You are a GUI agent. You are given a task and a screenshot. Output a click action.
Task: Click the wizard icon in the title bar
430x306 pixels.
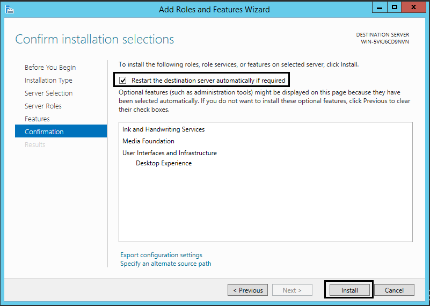point(9,9)
